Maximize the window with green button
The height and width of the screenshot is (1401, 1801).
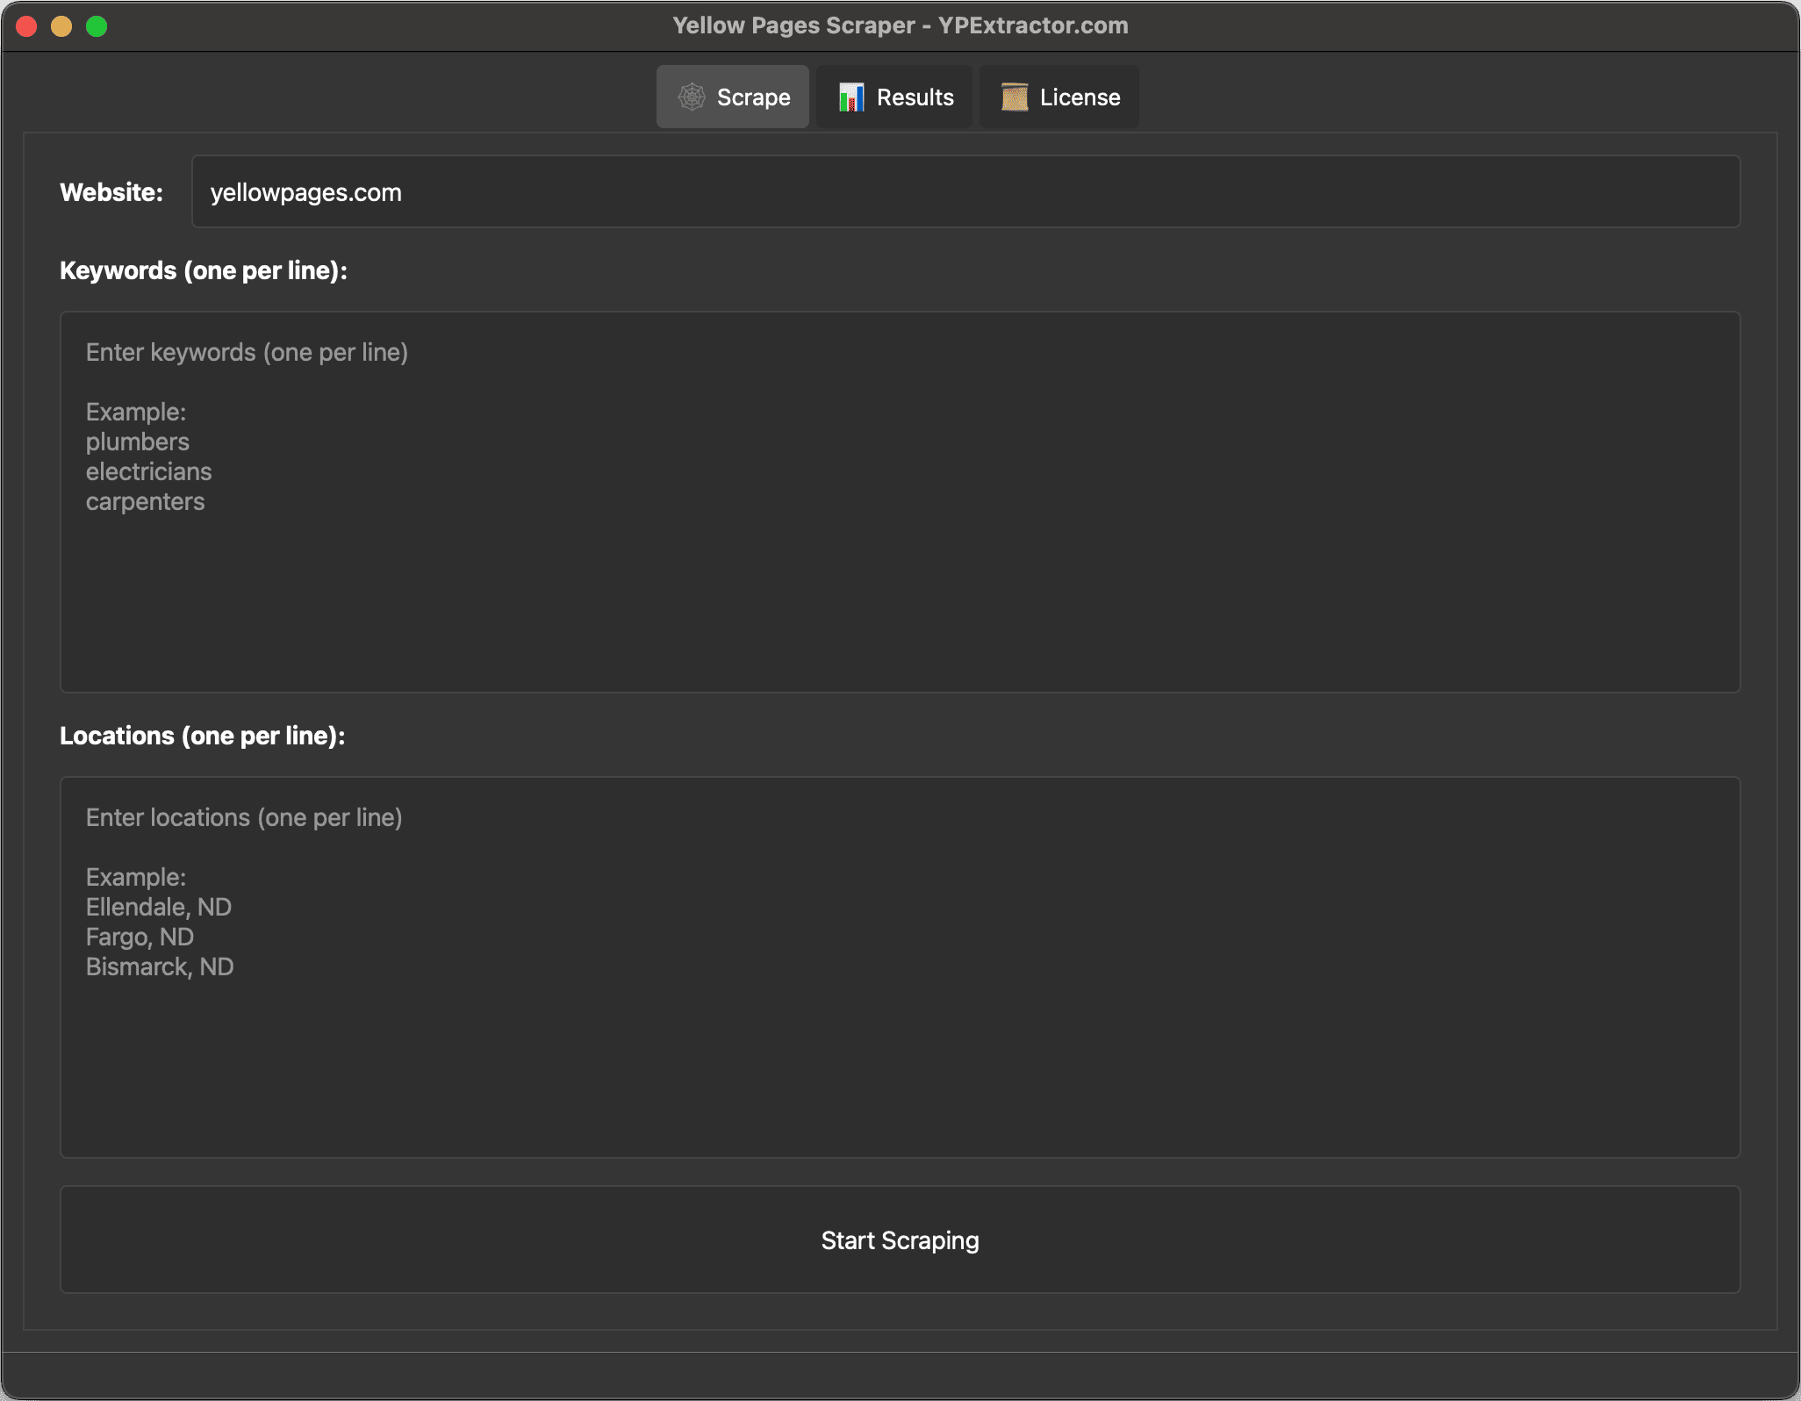tap(97, 26)
